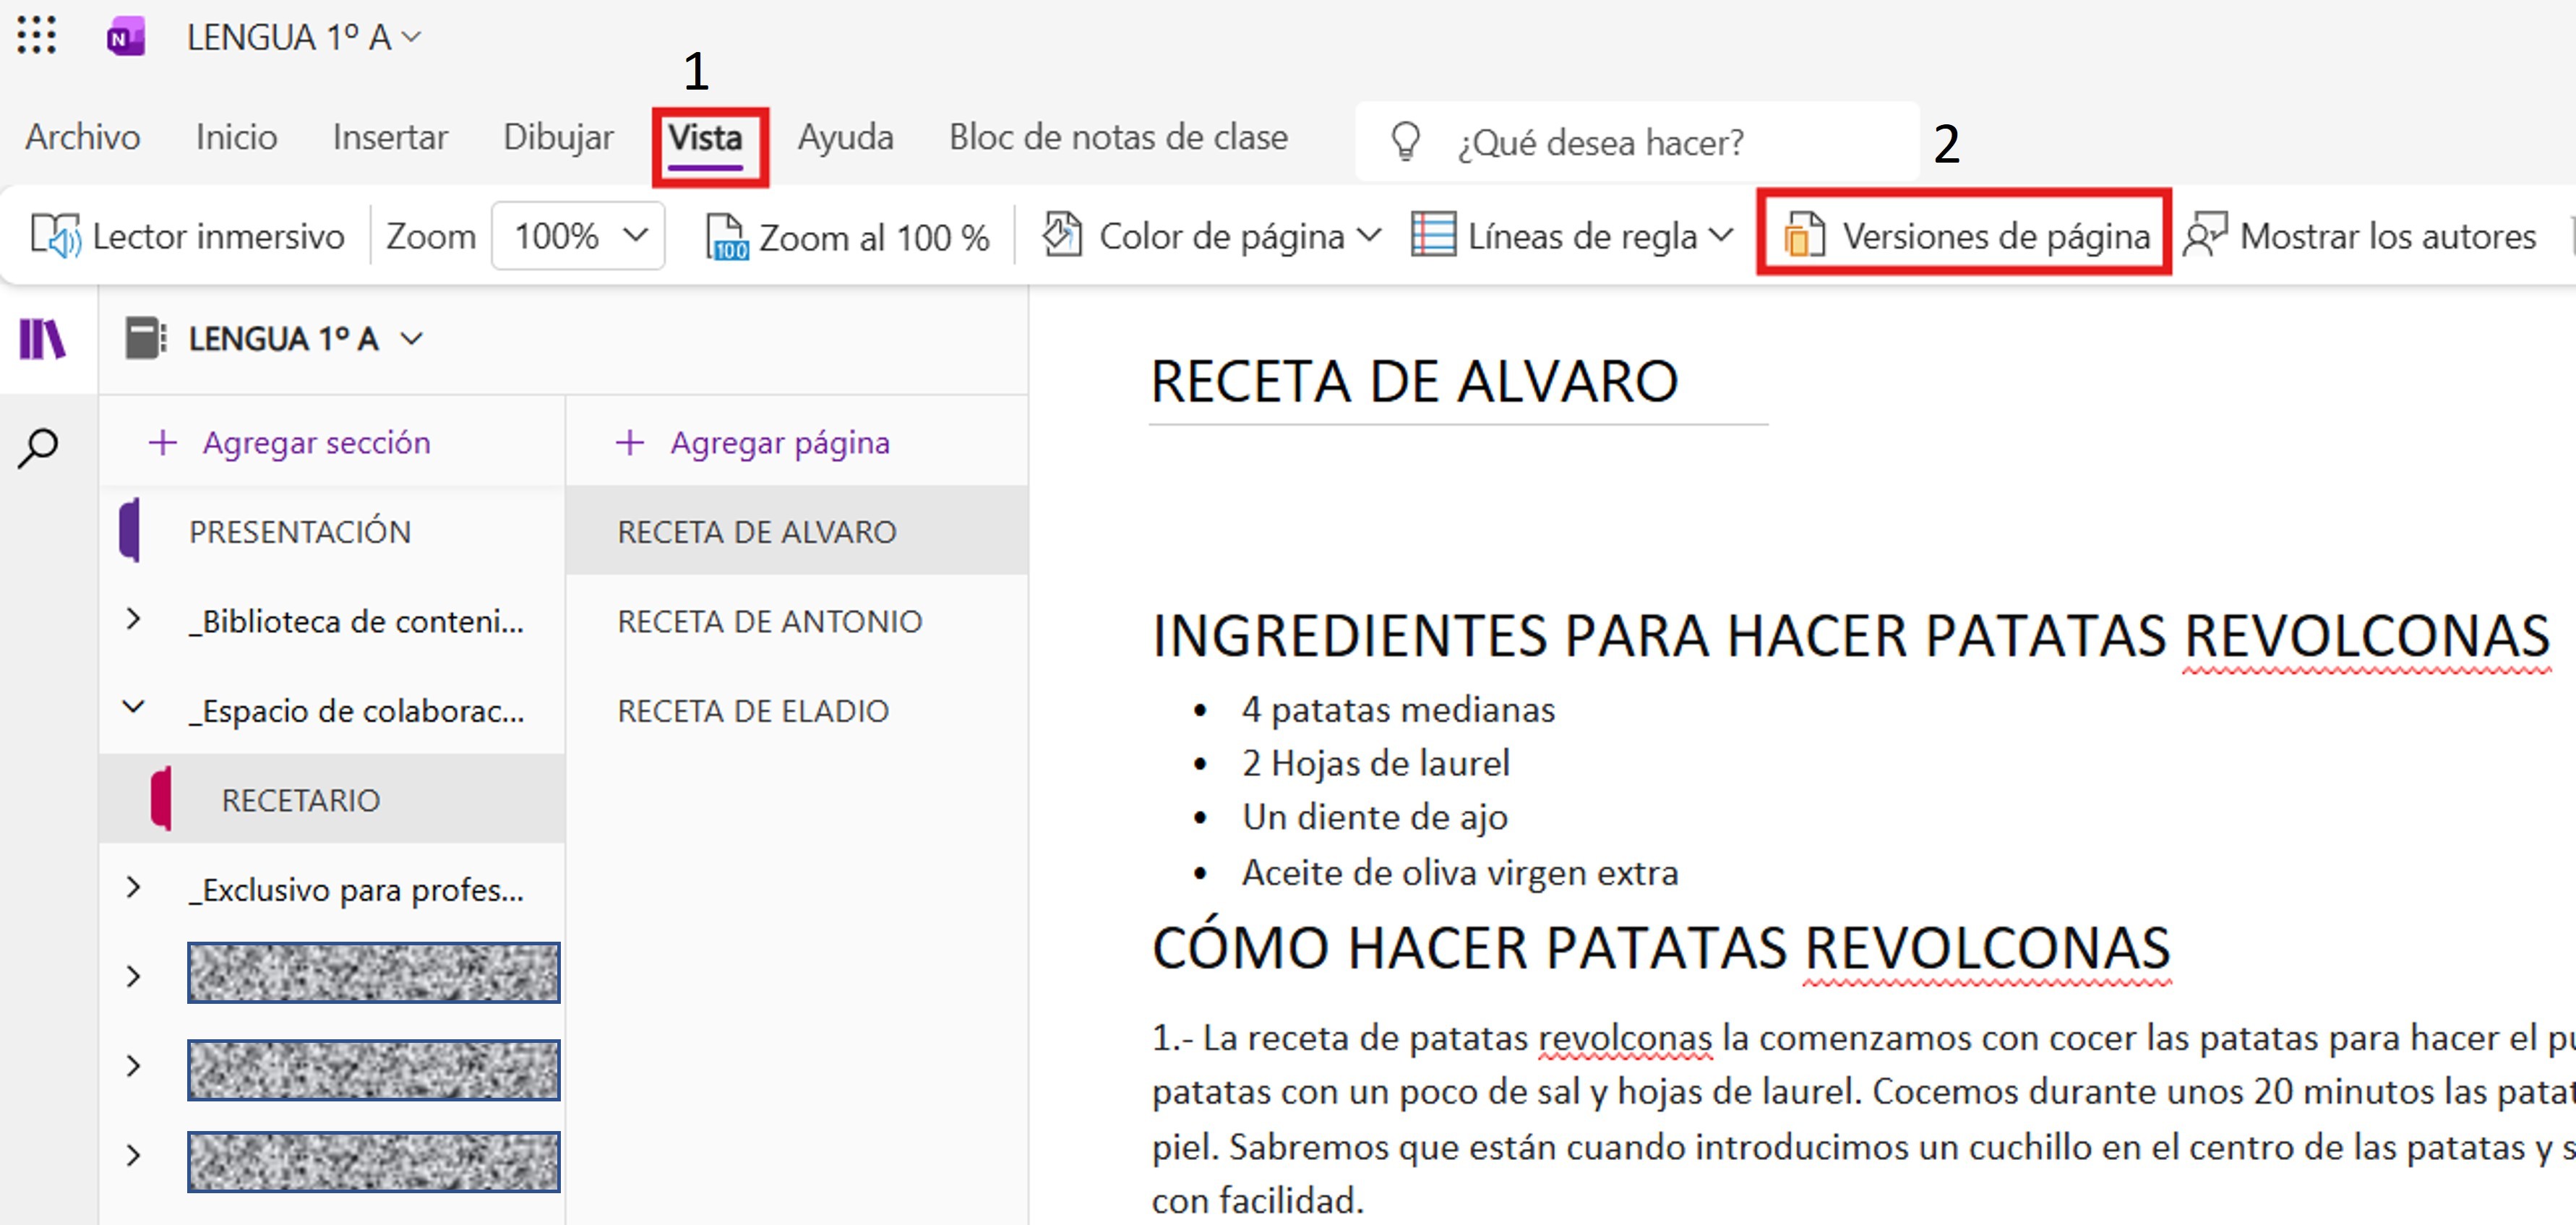Click Agregar sección

(289, 442)
